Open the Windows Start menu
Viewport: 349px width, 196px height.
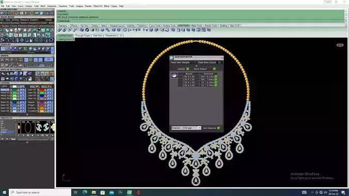pyautogui.click(x=4, y=192)
